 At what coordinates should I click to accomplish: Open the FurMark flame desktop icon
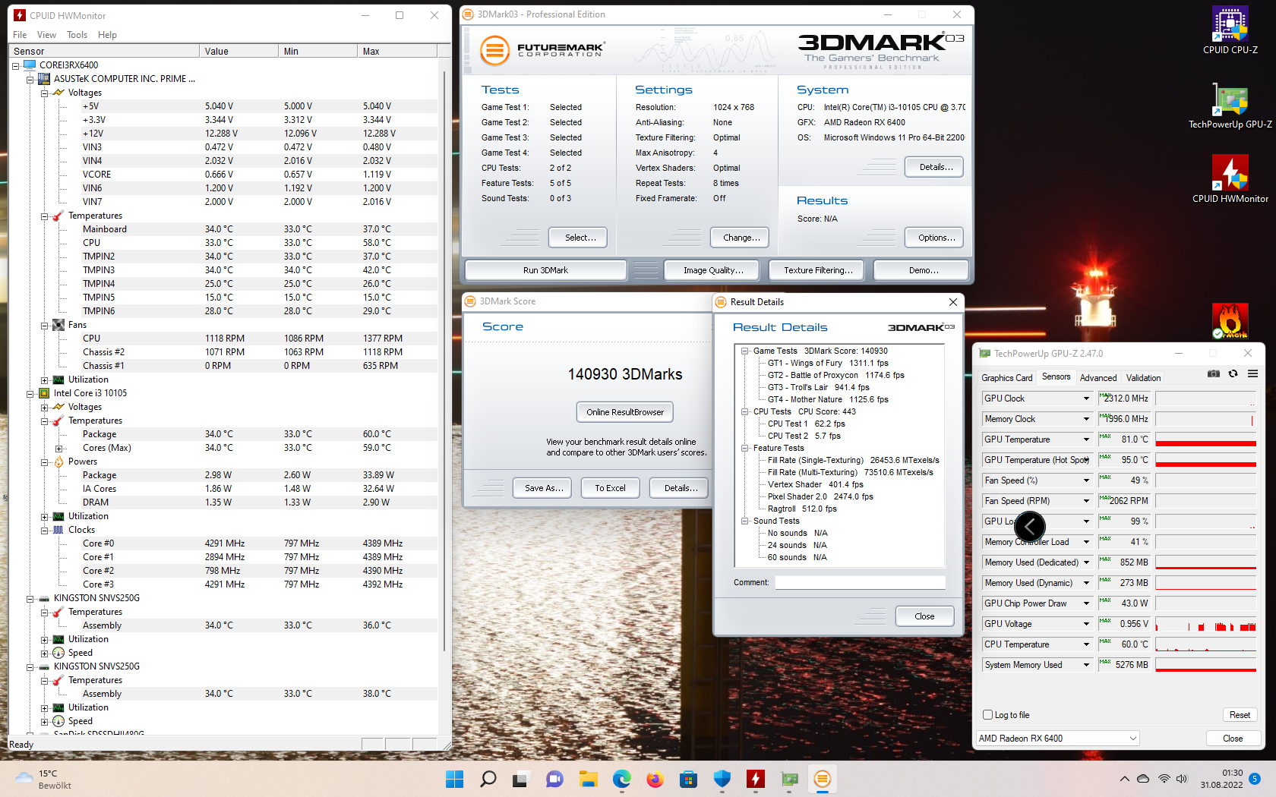pos(1230,320)
